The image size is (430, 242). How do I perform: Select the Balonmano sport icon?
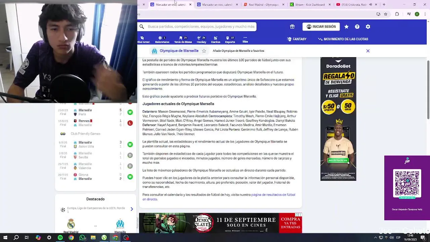[162, 40]
